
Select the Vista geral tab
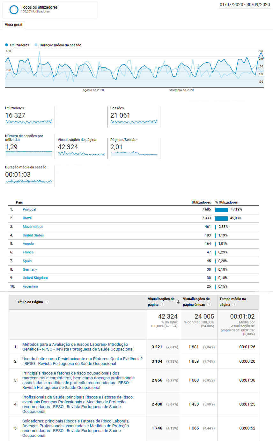pyautogui.click(x=13, y=25)
